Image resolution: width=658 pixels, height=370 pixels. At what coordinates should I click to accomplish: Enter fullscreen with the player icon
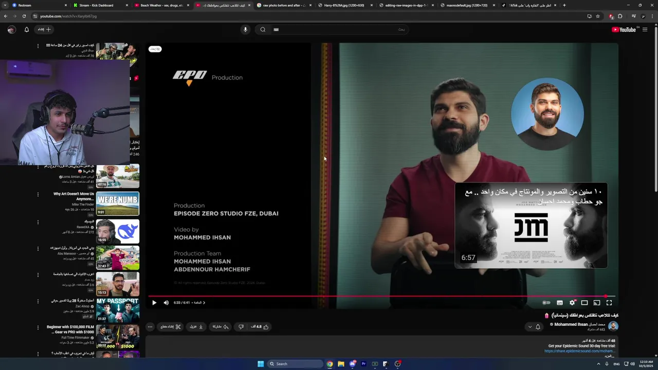click(x=609, y=303)
